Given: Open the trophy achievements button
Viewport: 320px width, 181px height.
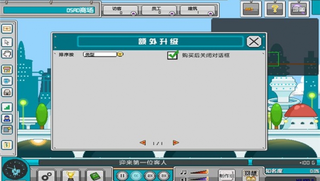Looking at the screenshot, I should click(71, 176).
